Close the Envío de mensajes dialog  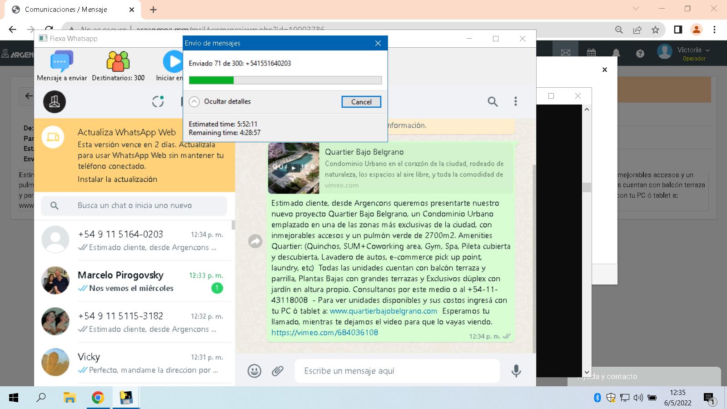[x=378, y=43]
